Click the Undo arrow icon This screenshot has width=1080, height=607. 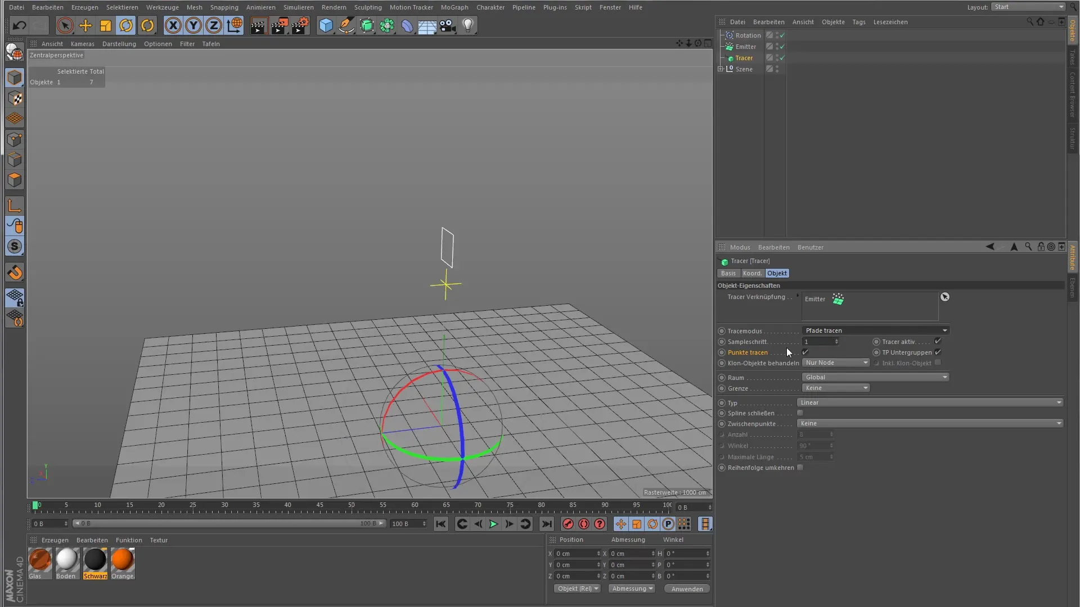click(19, 25)
